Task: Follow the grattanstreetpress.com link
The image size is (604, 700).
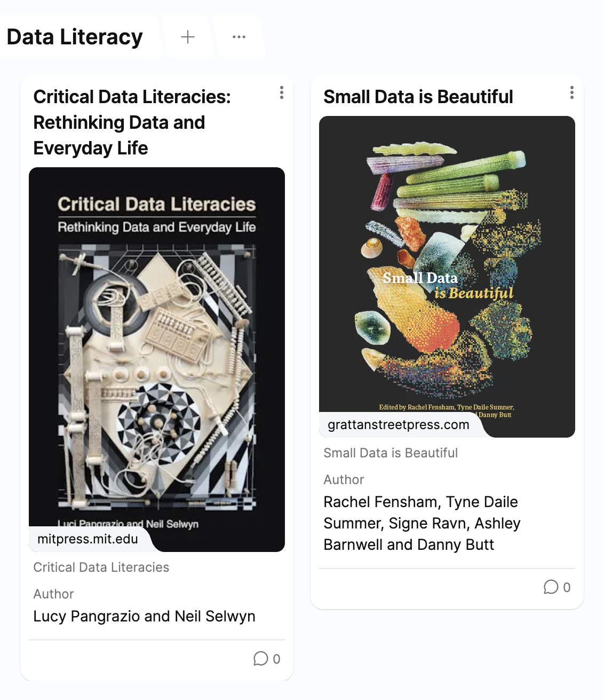Action: (399, 424)
